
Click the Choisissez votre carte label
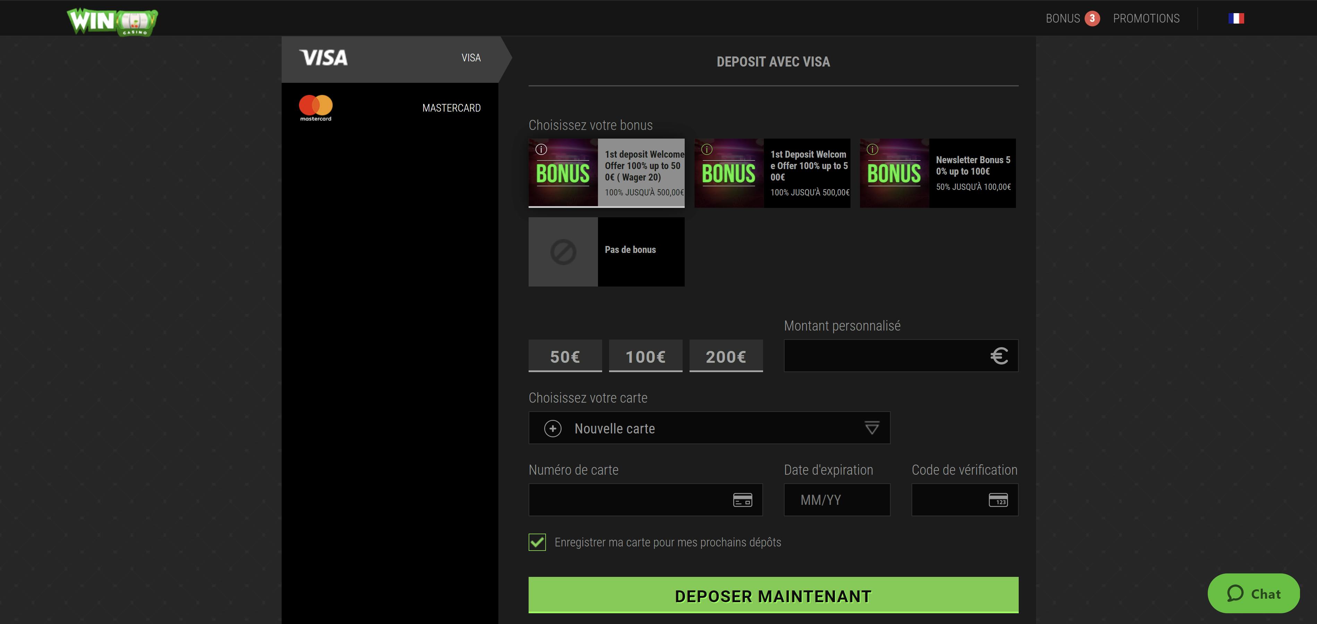coord(588,398)
